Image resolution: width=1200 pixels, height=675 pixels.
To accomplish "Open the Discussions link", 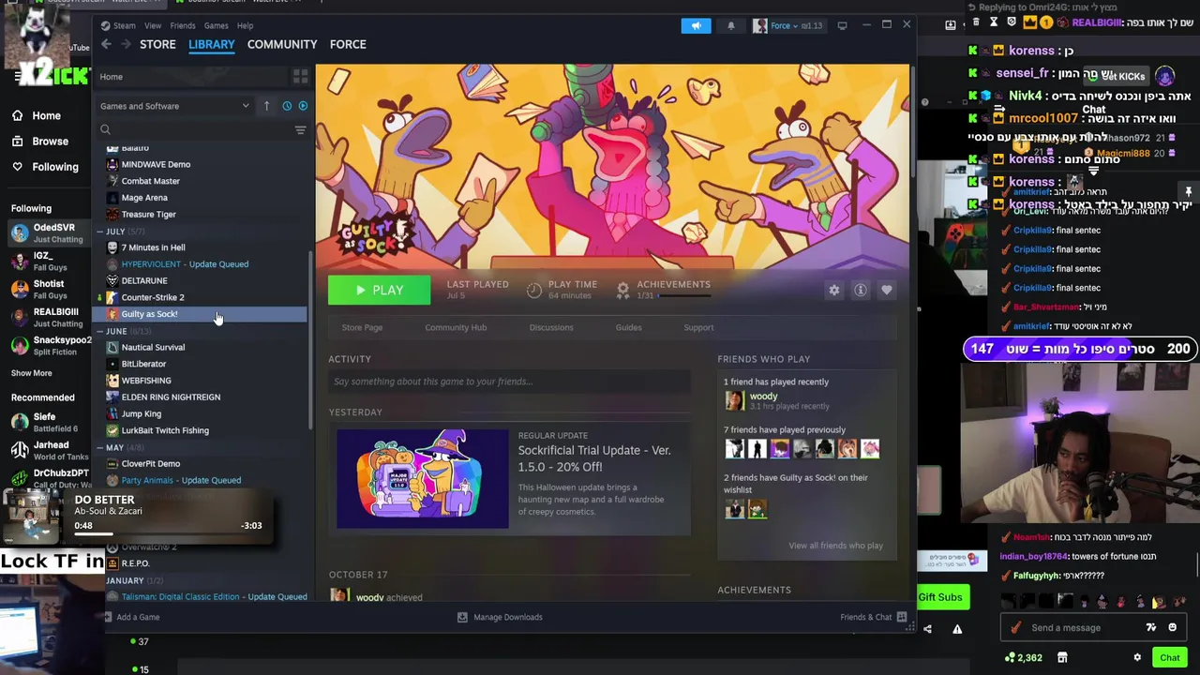I will (x=551, y=327).
